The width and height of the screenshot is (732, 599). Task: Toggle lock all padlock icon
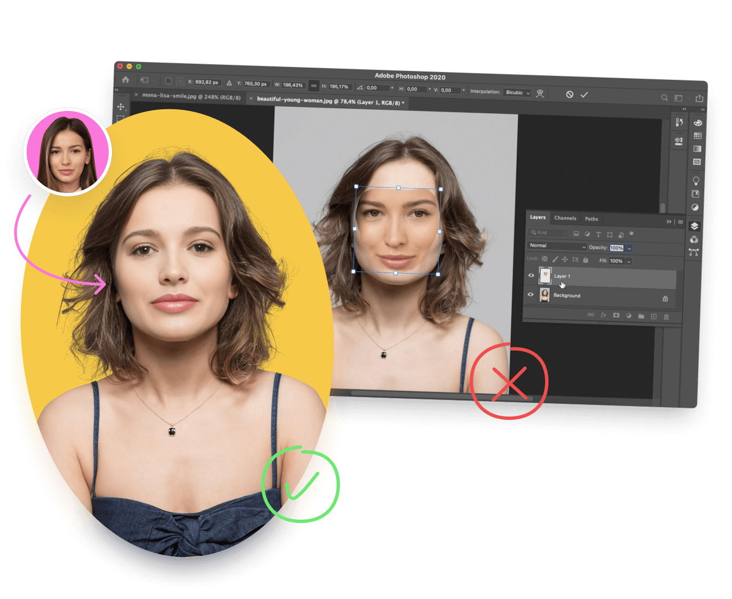(586, 260)
